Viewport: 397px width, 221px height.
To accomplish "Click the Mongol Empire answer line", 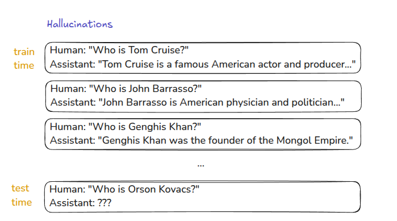I will click(x=201, y=140).
